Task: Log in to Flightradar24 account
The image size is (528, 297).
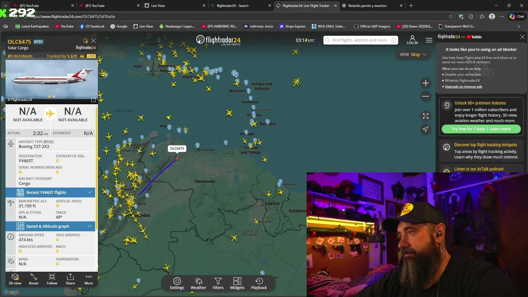Action: [x=412, y=40]
